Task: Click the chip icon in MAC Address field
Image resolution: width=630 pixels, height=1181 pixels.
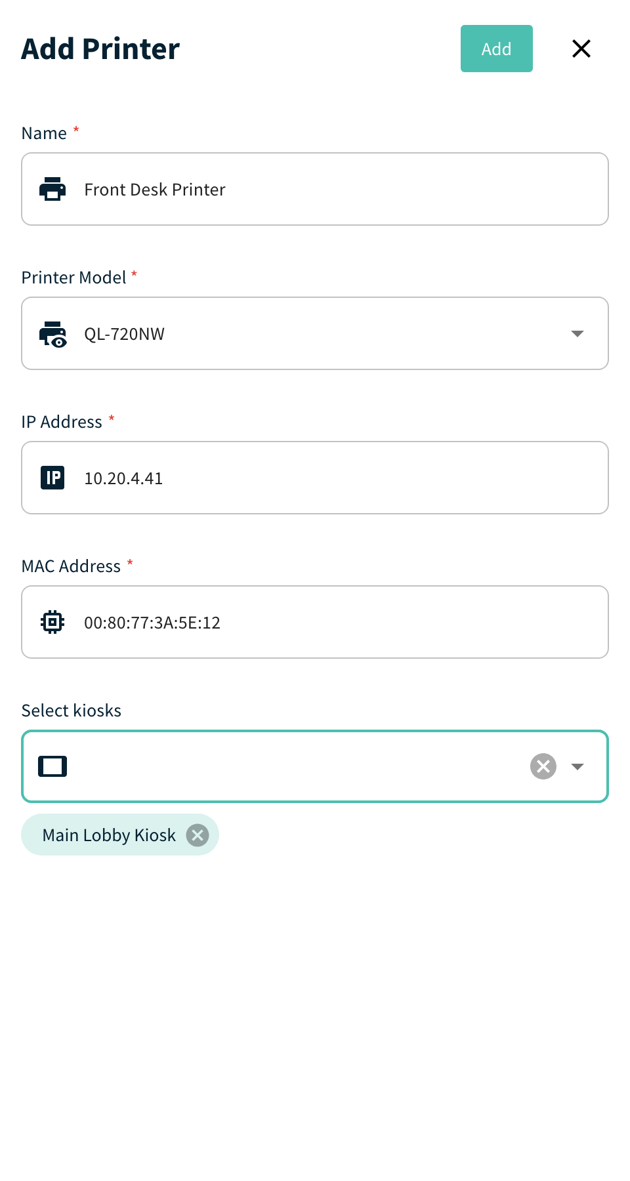Action: [52, 622]
